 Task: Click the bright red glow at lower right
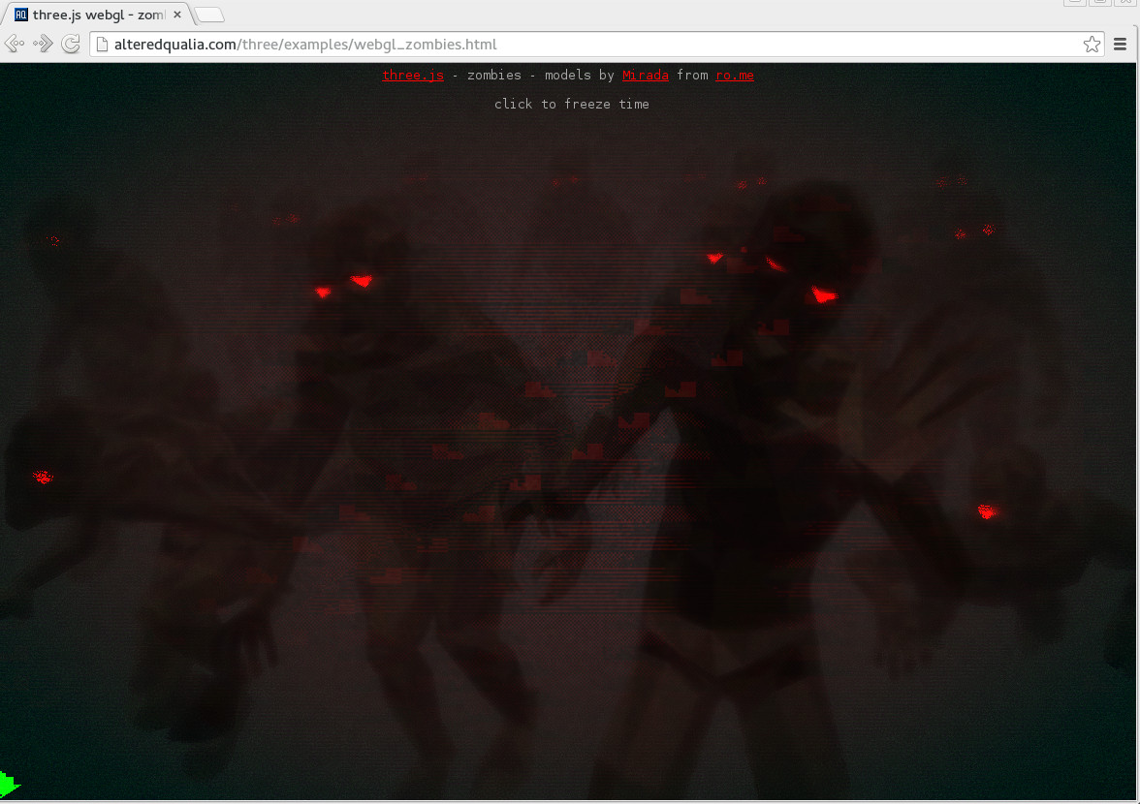(987, 511)
